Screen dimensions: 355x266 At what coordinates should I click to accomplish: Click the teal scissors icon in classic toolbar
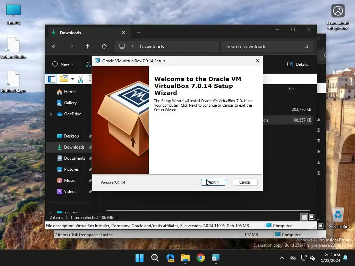coord(80,79)
